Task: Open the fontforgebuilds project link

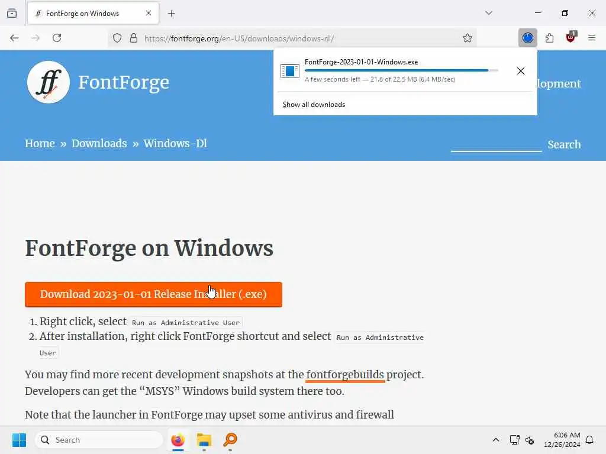Action: (345, 375)
